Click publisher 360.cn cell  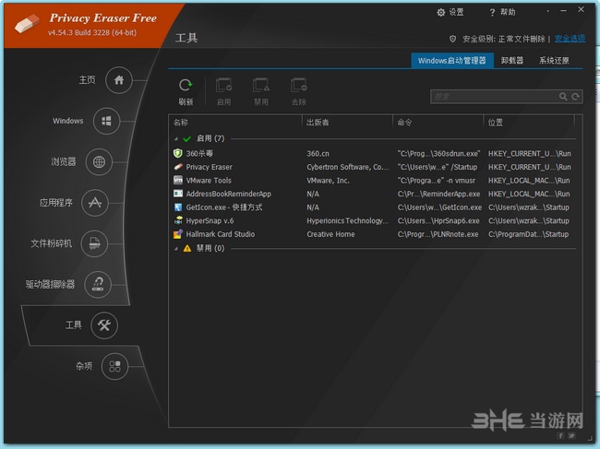click(x=318, y=153)
